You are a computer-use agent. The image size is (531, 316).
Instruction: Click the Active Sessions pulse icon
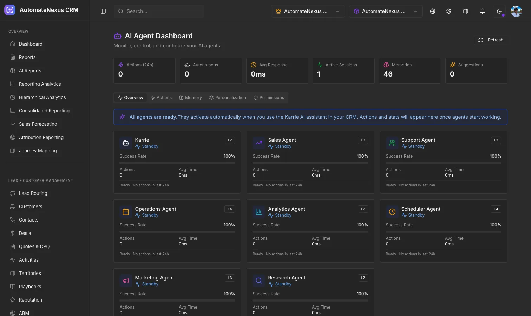point(320,65)
